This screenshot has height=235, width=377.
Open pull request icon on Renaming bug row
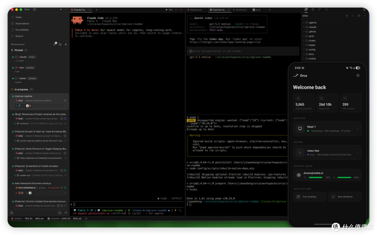pos(65,119)
